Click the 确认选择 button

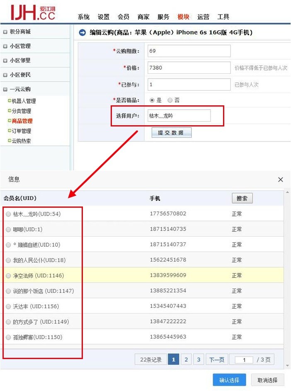pos(229,380)
